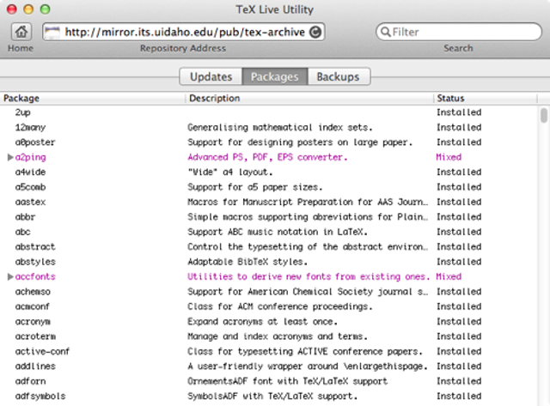Click the Installed status of 2up
The width and height of the screenshot is (550, 406).
coord(459,112)
